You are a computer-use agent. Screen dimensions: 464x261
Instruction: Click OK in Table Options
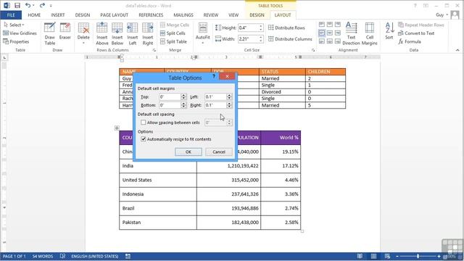tap(188, 152)
